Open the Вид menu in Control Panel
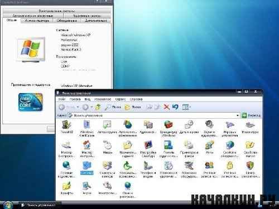Viewport: 279px width, 209px height. 87,99
